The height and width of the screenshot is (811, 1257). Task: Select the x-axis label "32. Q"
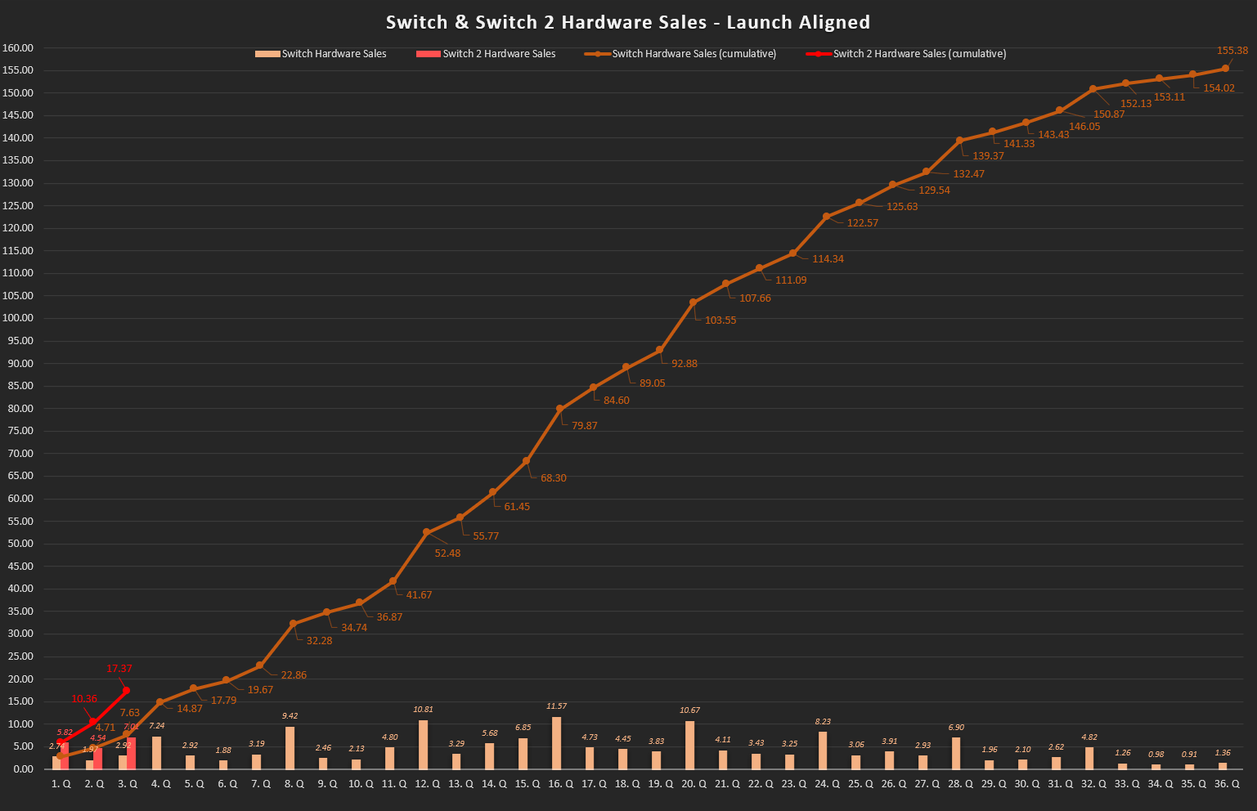(x=1093, y=784)
